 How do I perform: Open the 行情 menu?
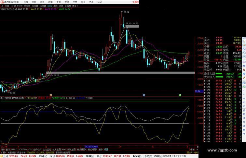[26, 2]
